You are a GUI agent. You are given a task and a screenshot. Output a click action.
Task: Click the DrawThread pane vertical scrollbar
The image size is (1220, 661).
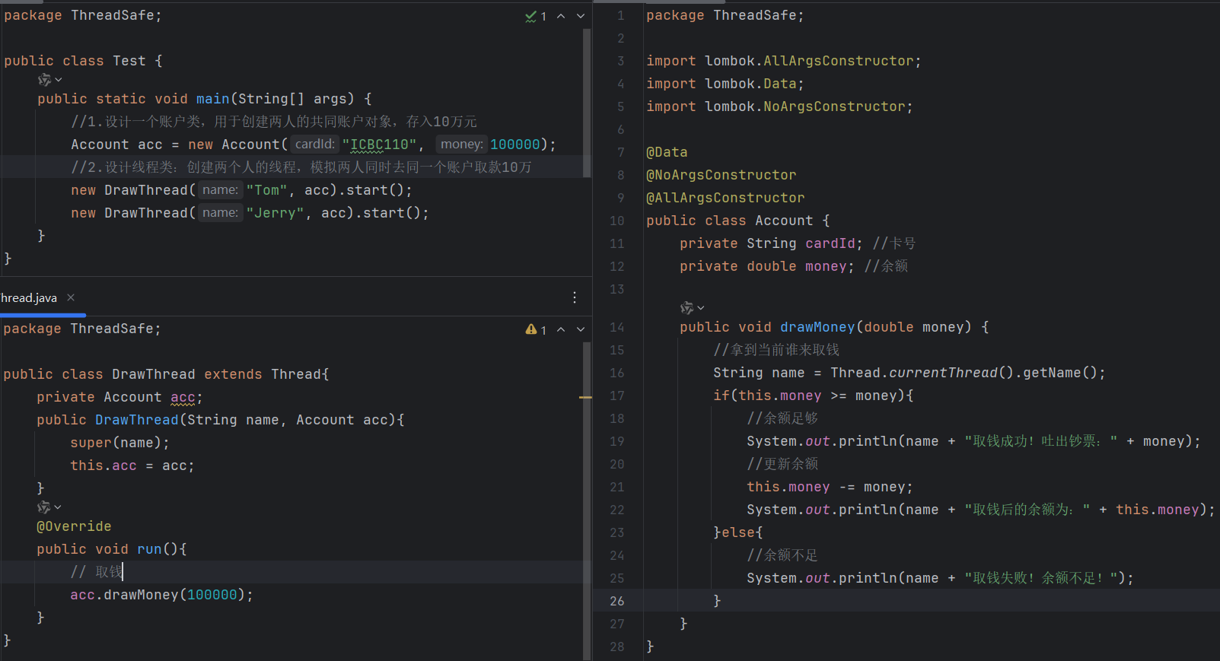[587, 501]
